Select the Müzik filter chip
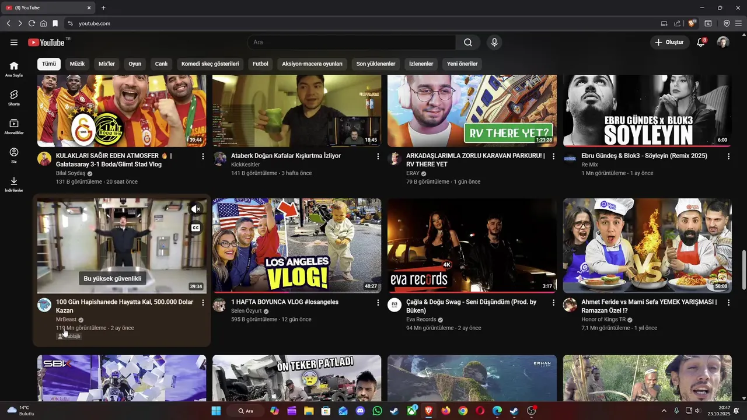Viewport: 747px width, 420px height. tap(77, 64)
